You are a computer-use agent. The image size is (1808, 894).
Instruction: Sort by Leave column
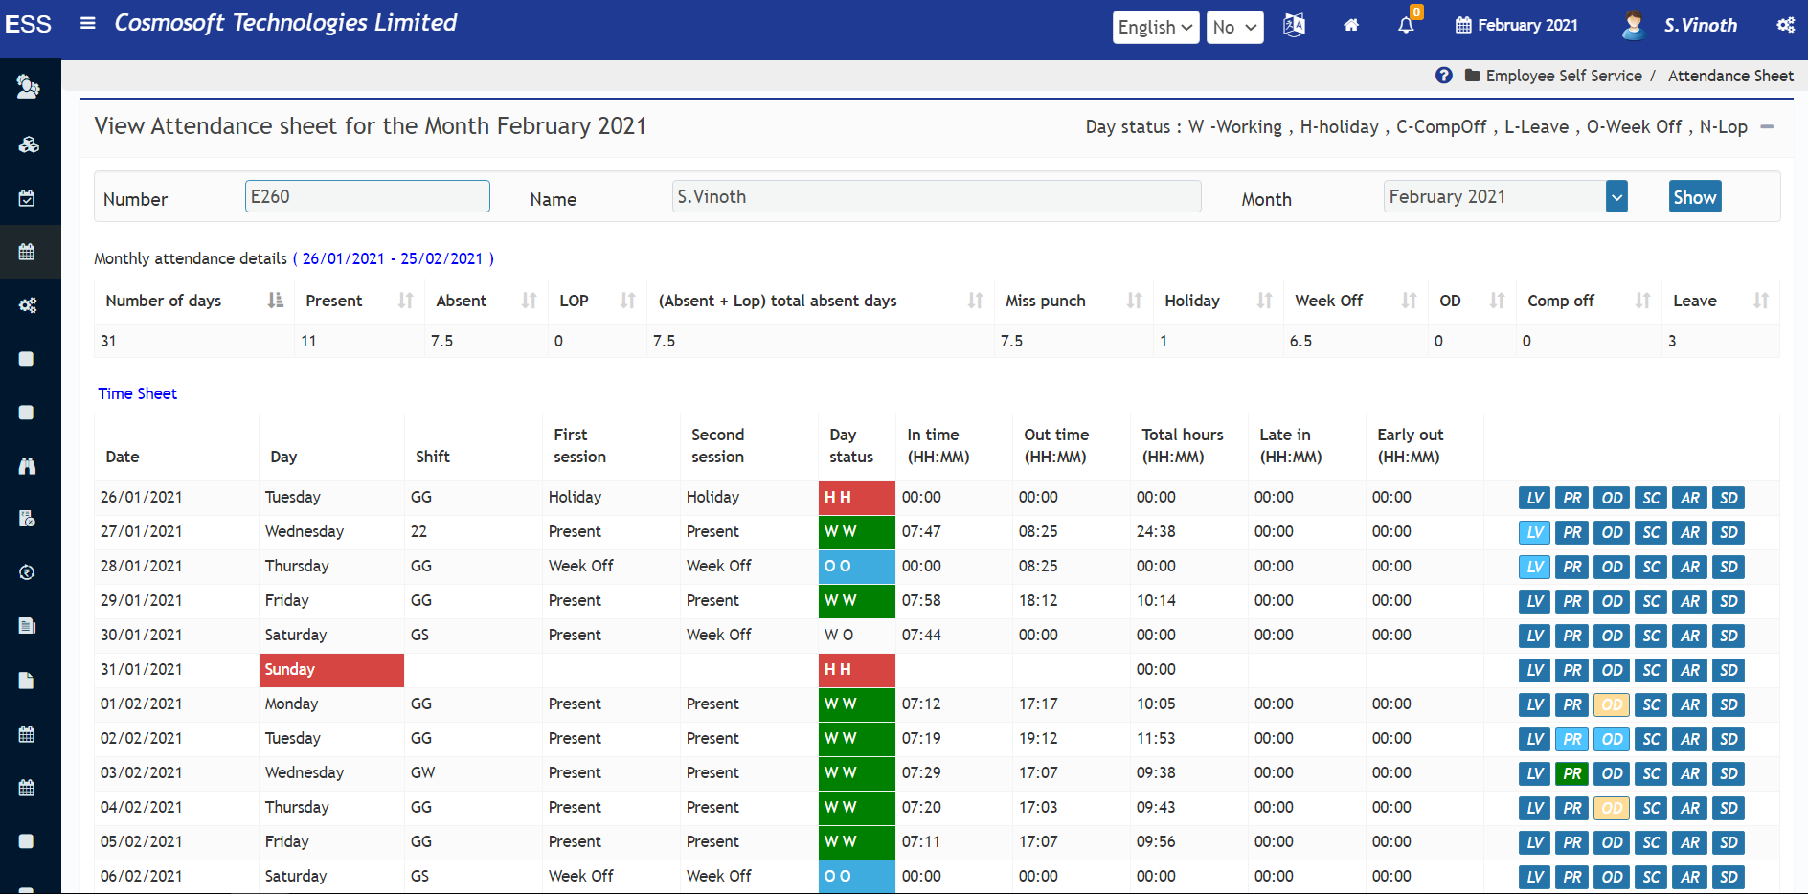pos(1721,301)
